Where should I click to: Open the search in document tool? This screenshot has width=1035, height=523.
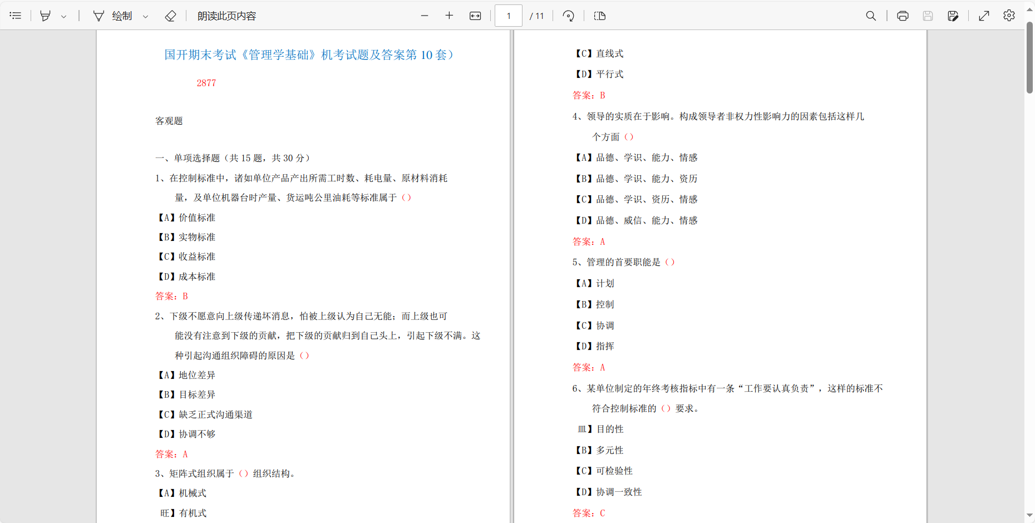[x=871, y=16]
